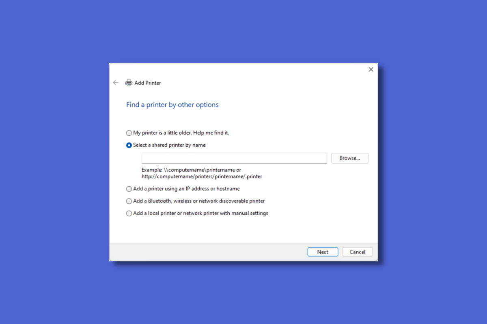Image resolution: width=487 pixels, height=324 pixels.
Task: Cancel the Add Printer wizard
Action: point(357,252)
